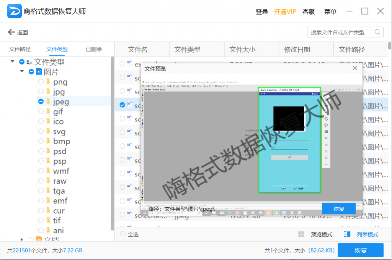Screen dimensions: 392x260
Task: Click the back arrow icon
Action: 11,32
